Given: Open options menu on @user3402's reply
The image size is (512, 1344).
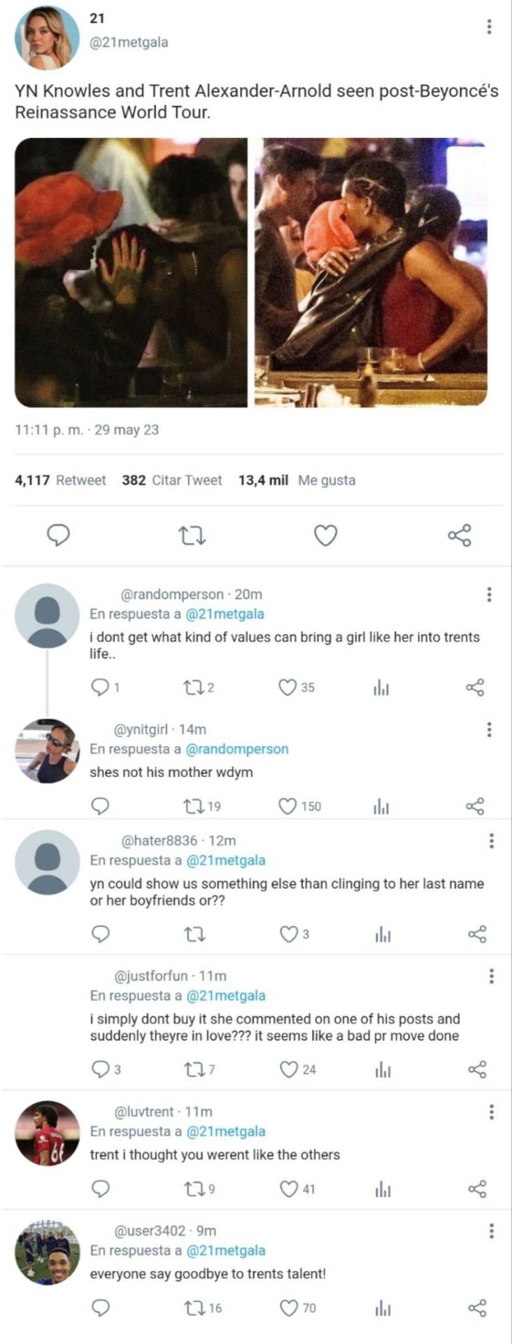Looking at the screenshot, I should pos(492,1230).
